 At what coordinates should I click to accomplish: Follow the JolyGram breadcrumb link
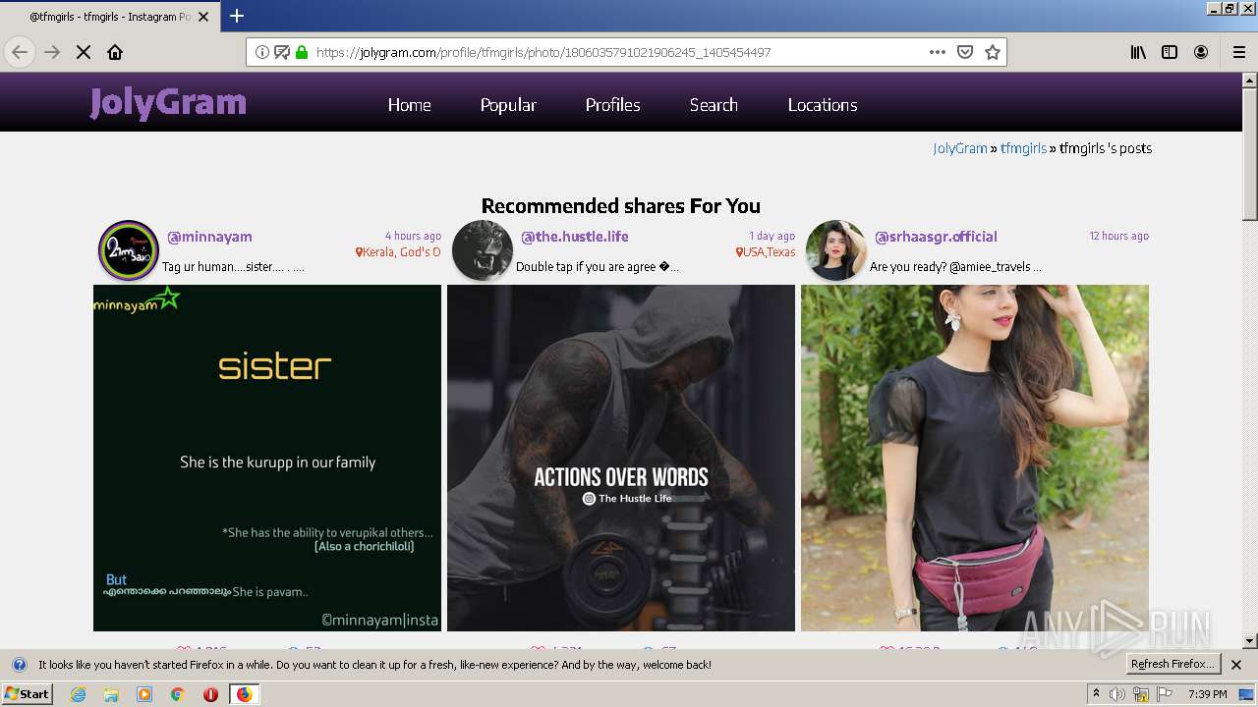tap(960, 148)
